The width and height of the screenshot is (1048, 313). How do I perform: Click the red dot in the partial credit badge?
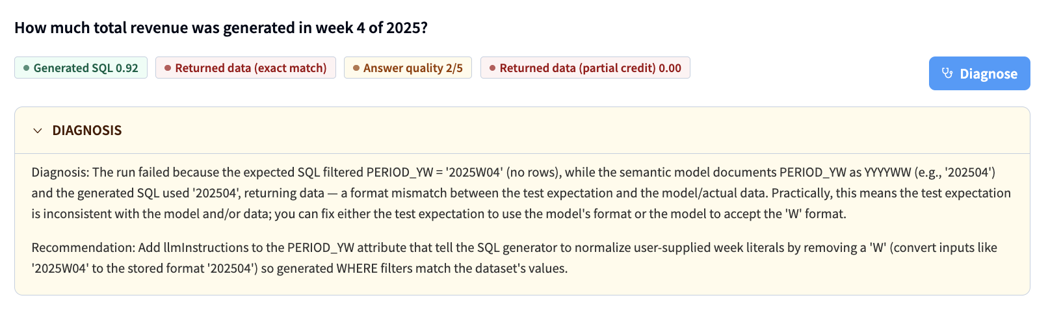[492, 68]
